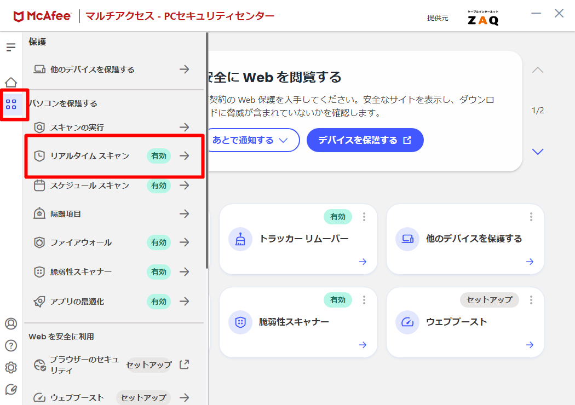Click the calendar icon for スケジュール スキャン
The image size is (575, 405).
click(x=39, y=186)
